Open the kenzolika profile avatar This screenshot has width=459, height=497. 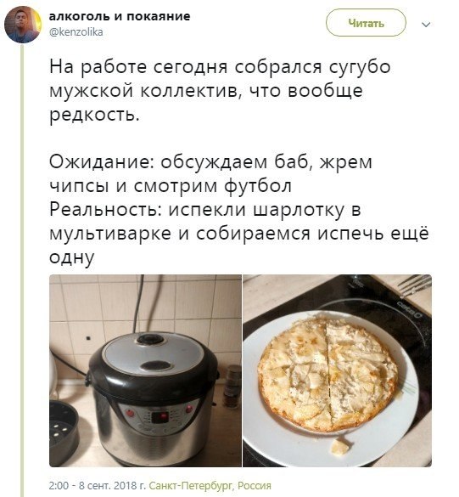pyautogui.click(x=22, y=25)
